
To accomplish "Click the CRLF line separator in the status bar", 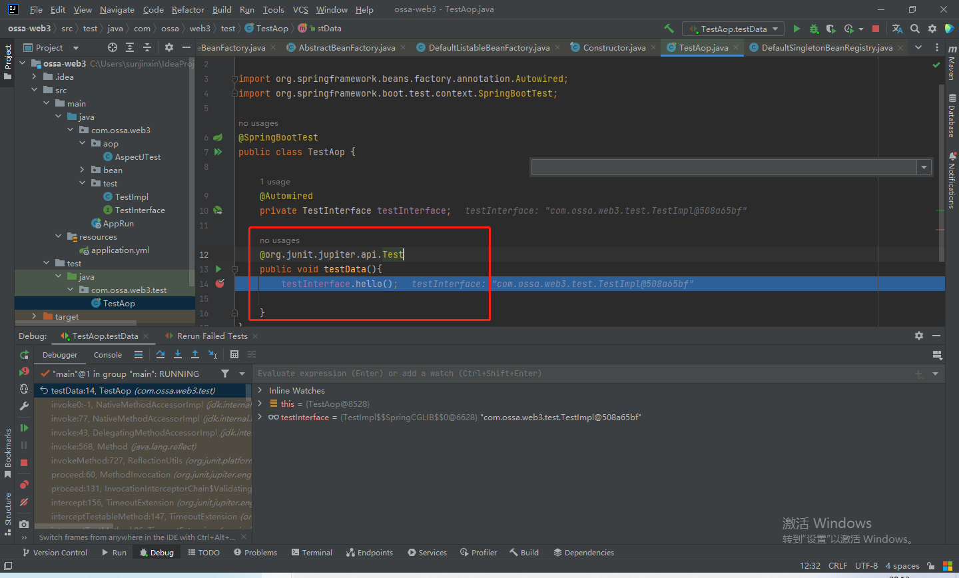I will click(838, 565).
